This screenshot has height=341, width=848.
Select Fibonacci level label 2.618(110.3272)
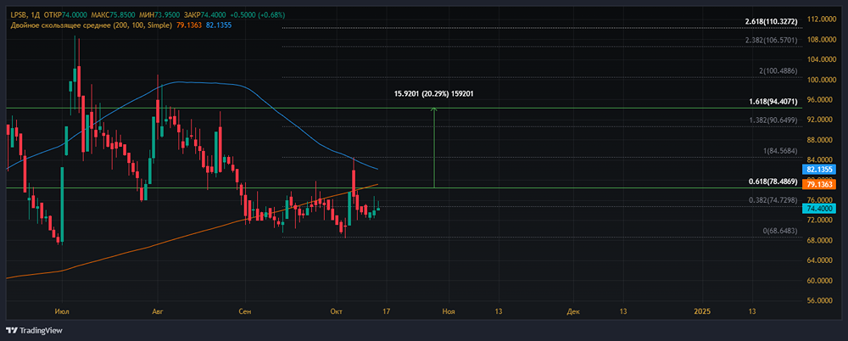(770, 21)
